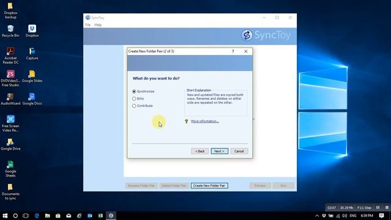Screen dimensions: 391x220
Task: Open the File menu in SyncToy
Action: (x=88, y=25)
